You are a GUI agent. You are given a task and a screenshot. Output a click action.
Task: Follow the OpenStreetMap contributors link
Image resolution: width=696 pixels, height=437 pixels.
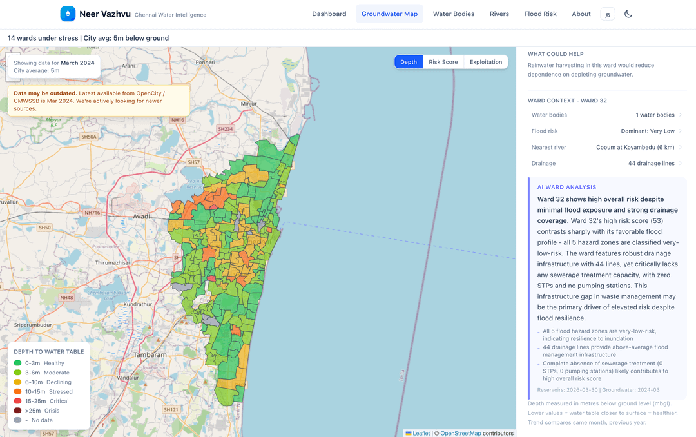[x=460, y=433]
